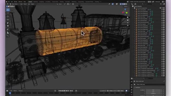Hide Cab underframe deck in viewport
The image size is (171, 96).
pyautogui.click(x=162, y=67)
